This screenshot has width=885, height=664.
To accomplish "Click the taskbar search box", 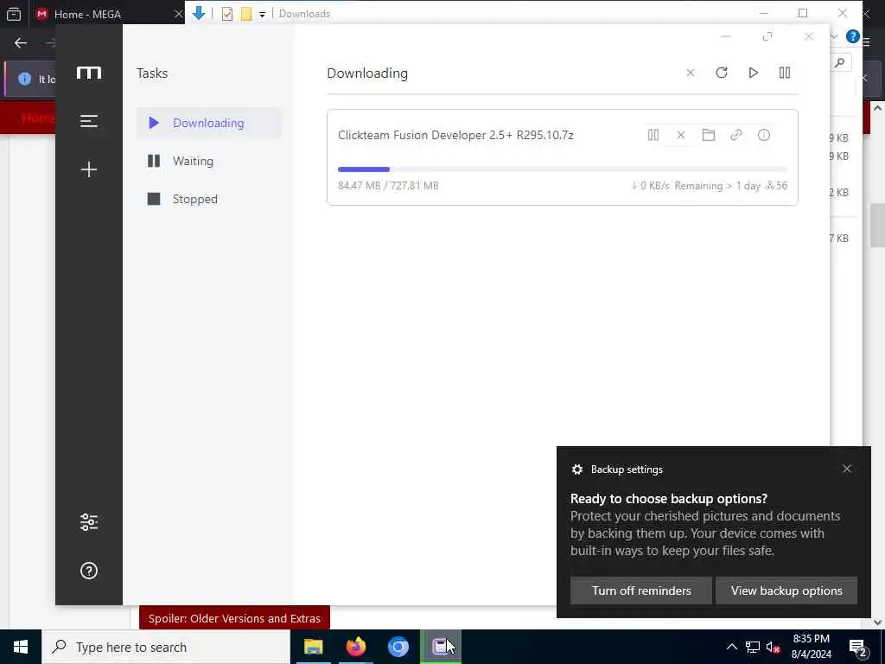I will point(166,647).
